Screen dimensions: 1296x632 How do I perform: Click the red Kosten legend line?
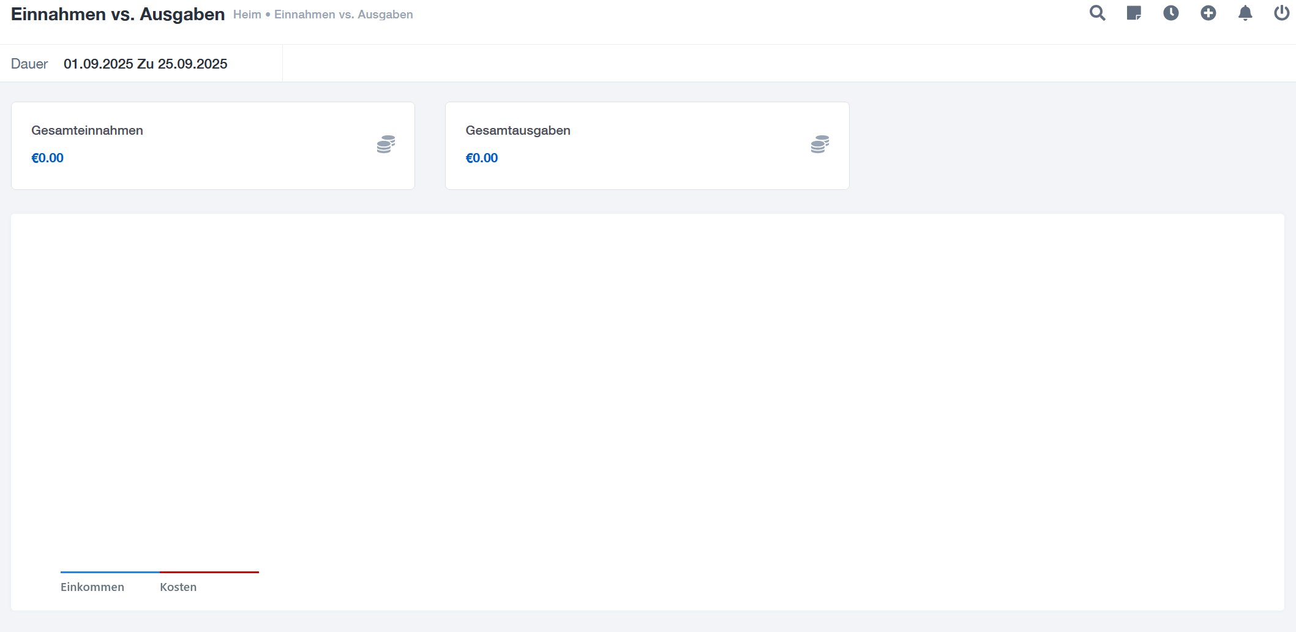point(209,572)
